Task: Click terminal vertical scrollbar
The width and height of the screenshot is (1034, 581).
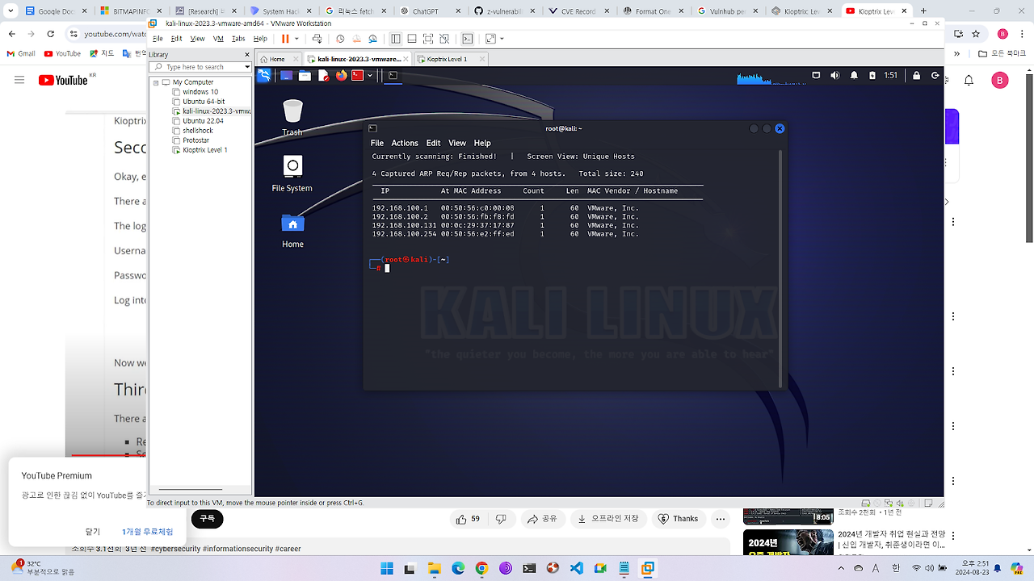Action: click(x=780, y=268)
